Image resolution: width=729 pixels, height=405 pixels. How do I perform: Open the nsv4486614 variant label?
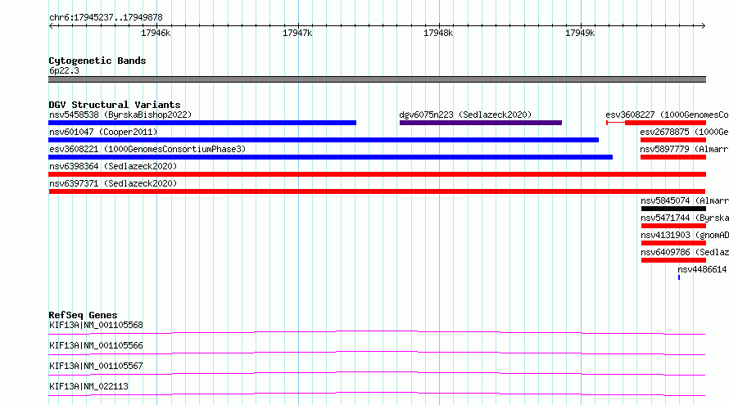tap(703, 269)
